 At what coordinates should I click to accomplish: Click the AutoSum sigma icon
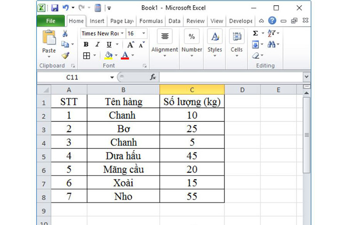tap(255, 33)
